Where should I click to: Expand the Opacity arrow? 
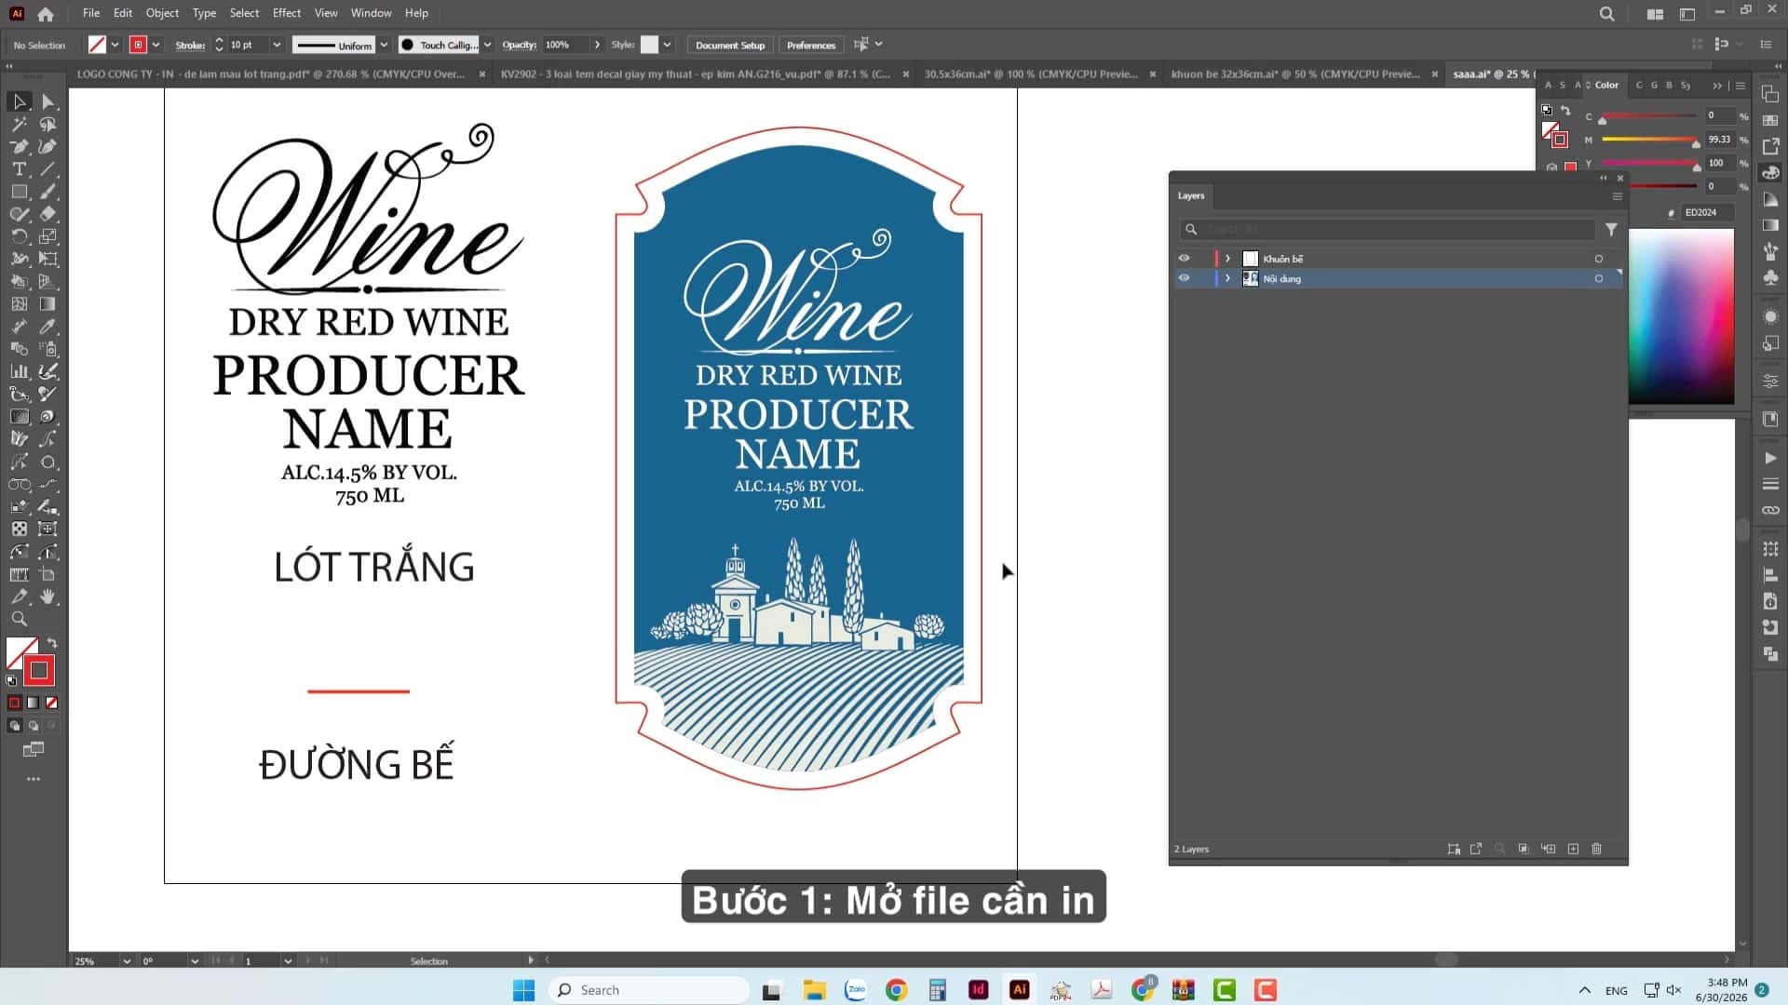click(597, 45)
